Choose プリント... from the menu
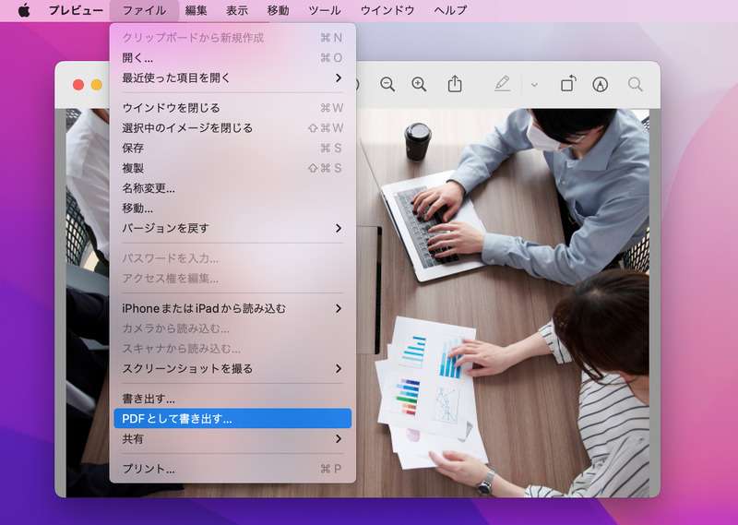Image resolution: width=738 pixels, height=525 pixels. click(232, 469)
